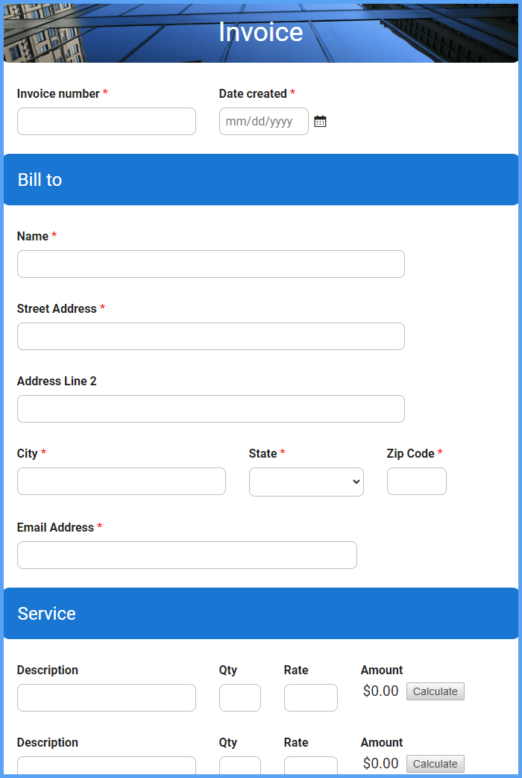The image size is (522, 778).
Task: Focus the Date created field
Action: (x=264, y=122)
